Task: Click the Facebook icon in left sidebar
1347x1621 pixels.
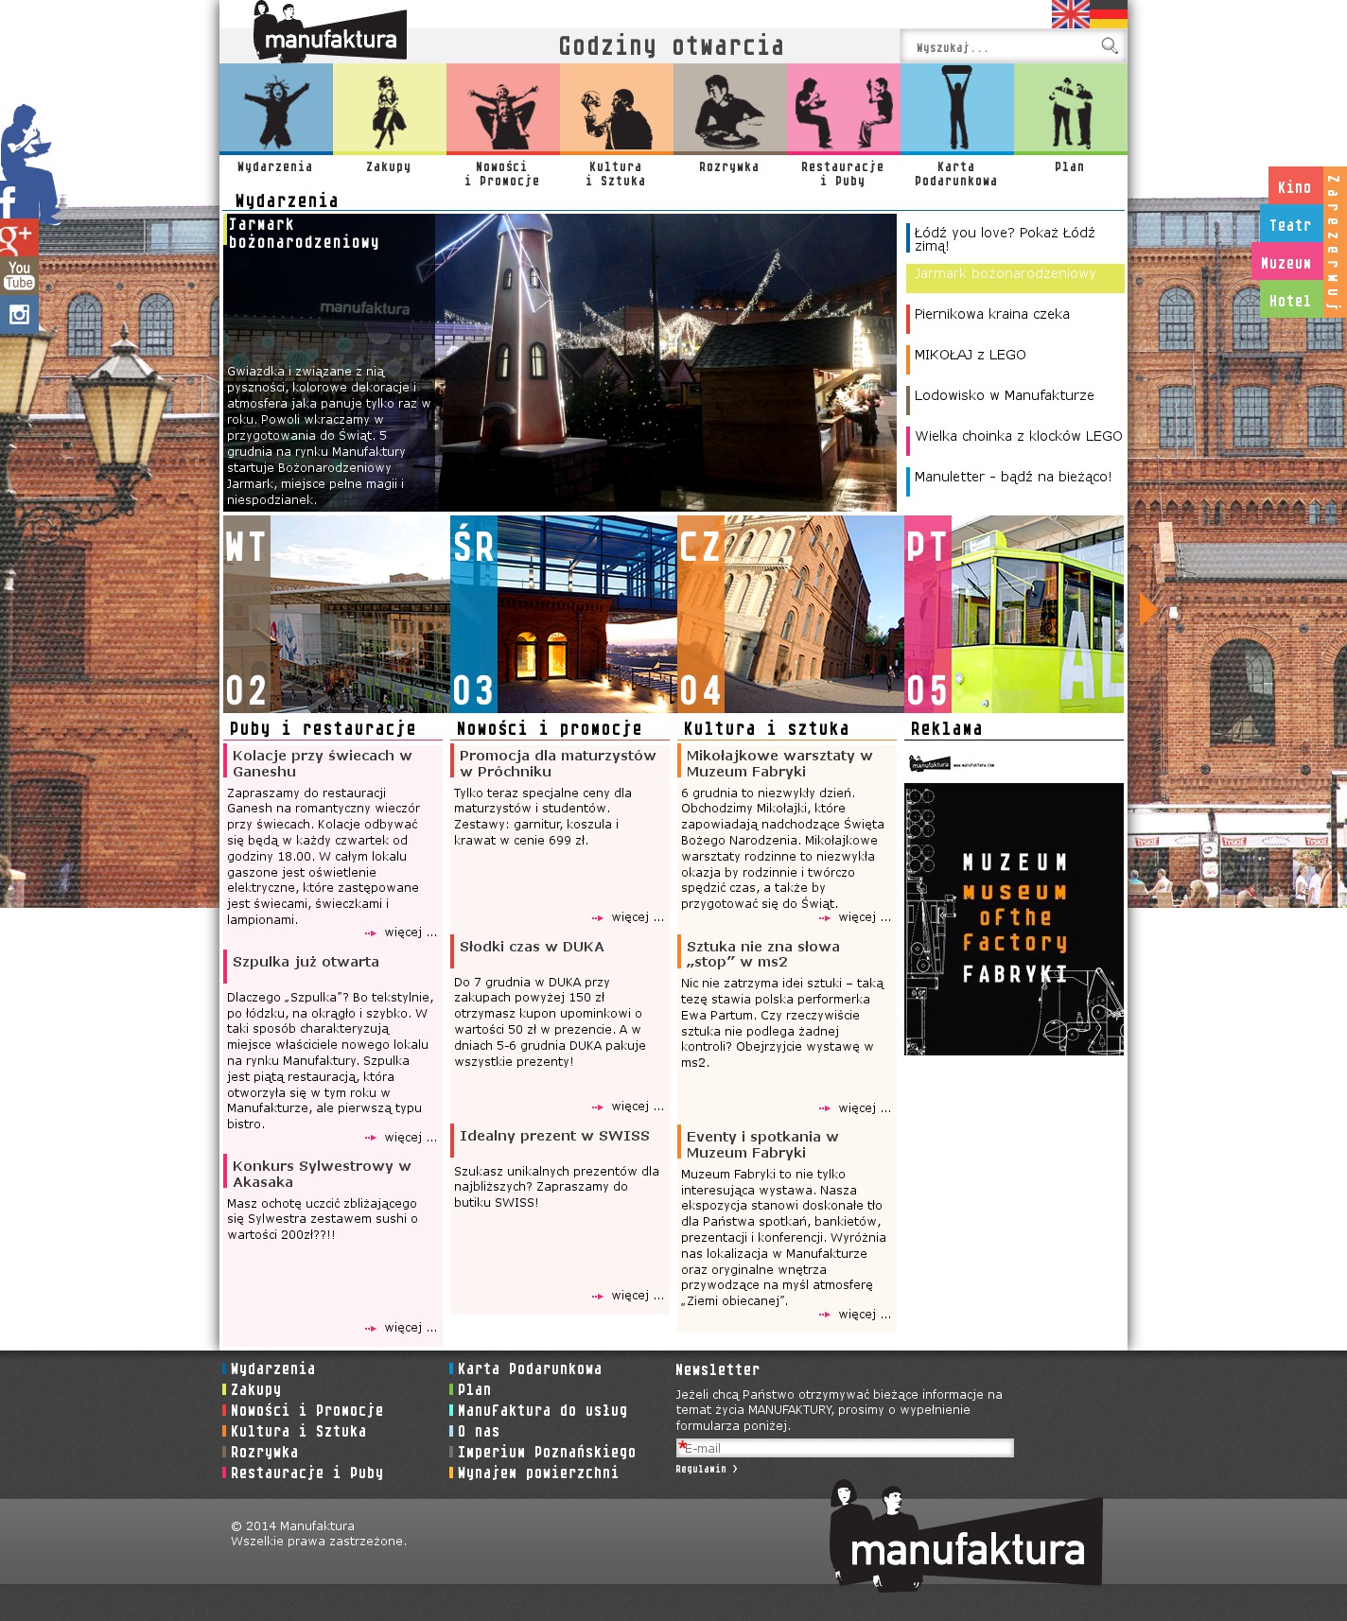Action: click(11, 201)
